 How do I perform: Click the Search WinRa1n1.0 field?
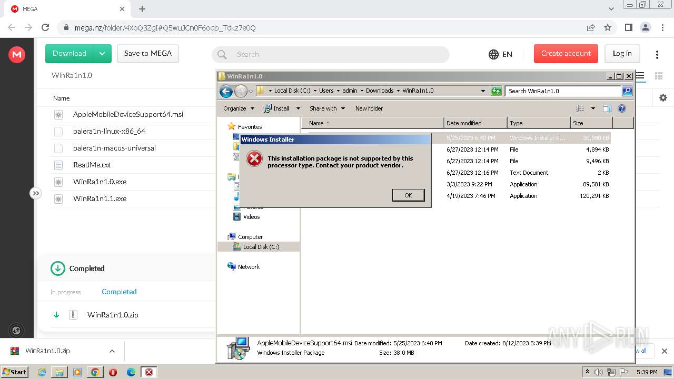(563, 91)
